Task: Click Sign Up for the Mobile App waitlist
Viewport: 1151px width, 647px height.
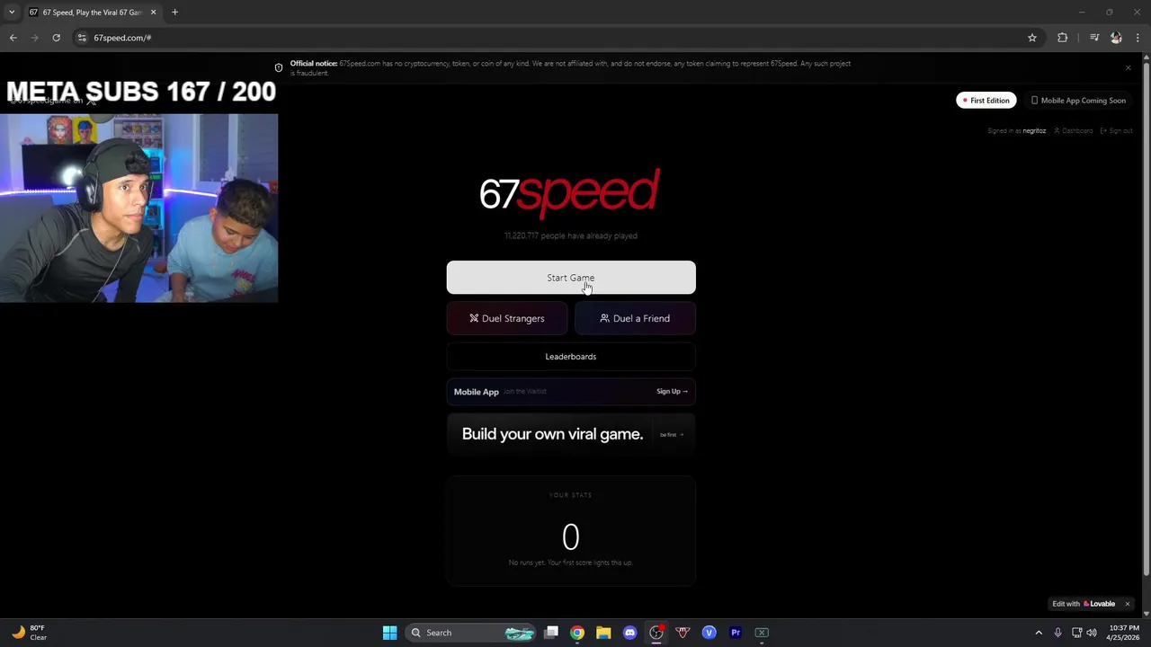Action: 672,391
